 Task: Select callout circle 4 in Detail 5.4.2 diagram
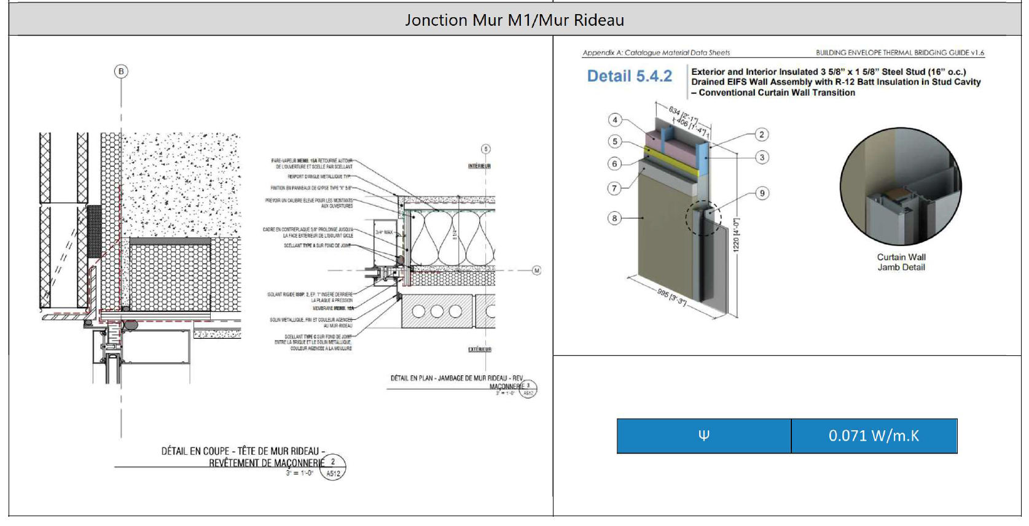[x=615, y=120]
